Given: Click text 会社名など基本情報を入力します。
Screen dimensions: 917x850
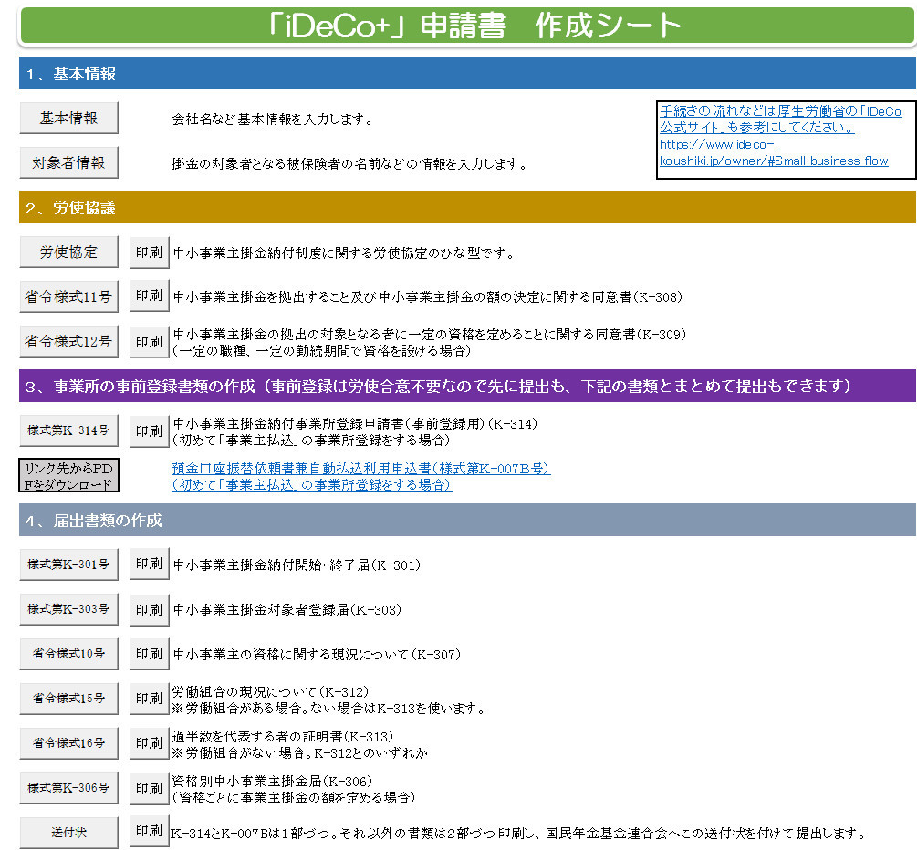Looking at the screenshot, I should pyautogui.click(x=273, y=119).
